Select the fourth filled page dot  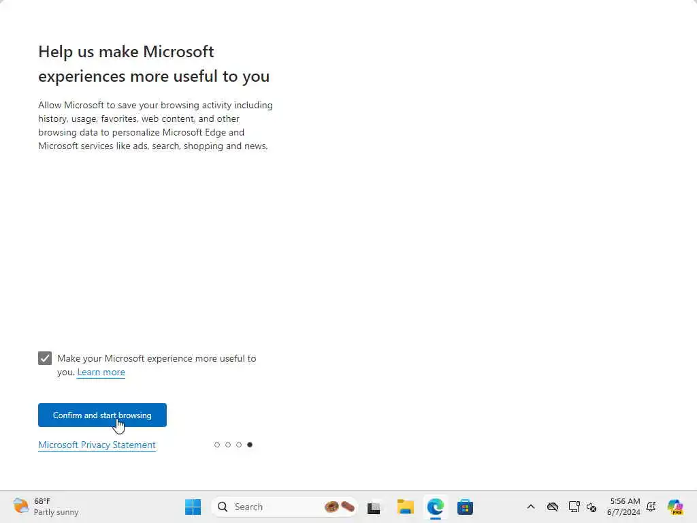[x=250, y=445]
